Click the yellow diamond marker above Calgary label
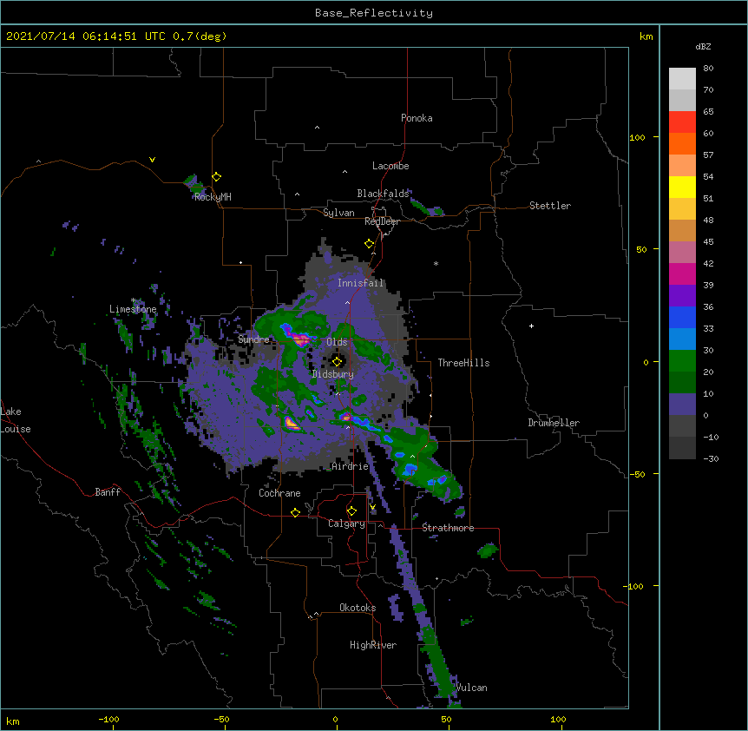 click(351, 511)
